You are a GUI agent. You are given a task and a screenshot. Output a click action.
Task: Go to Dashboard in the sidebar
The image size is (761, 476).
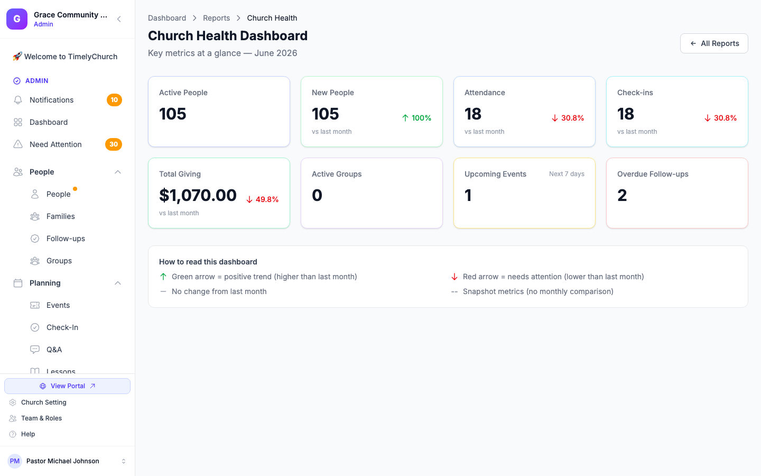pos(68,122)
